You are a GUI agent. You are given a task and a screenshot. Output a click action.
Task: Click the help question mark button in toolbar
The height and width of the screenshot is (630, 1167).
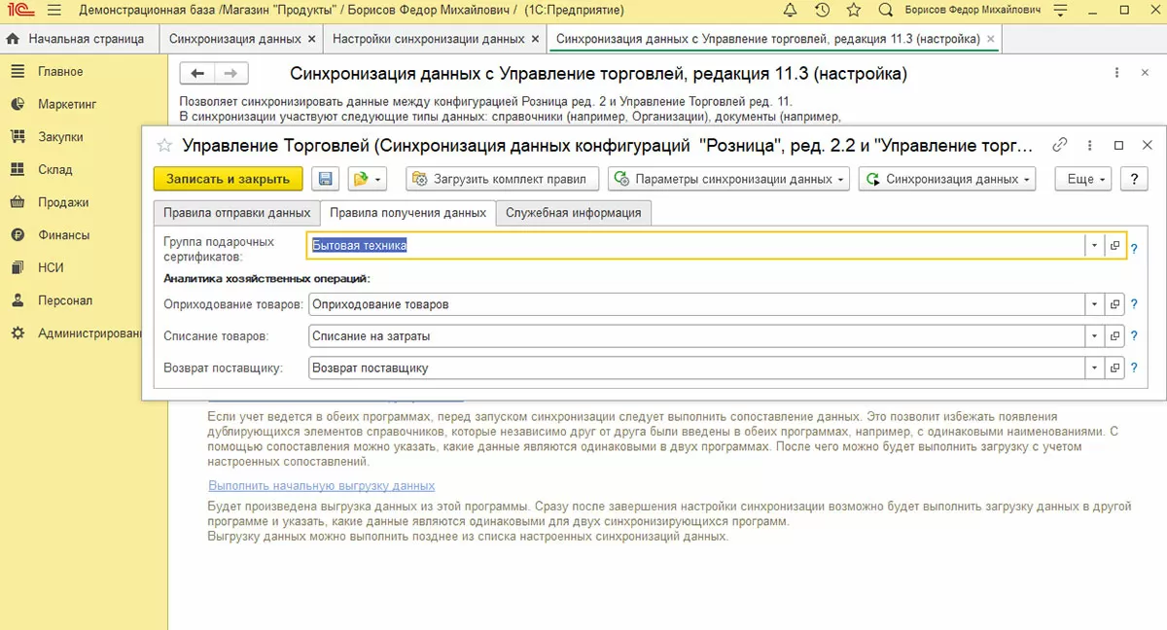coord(1134,179)
